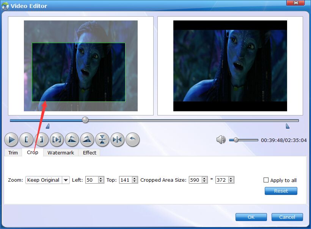Image resolution: width=311 pixels, height=229 pixels.
Task: Click the Left value field
Action: (x=92, y=180)
